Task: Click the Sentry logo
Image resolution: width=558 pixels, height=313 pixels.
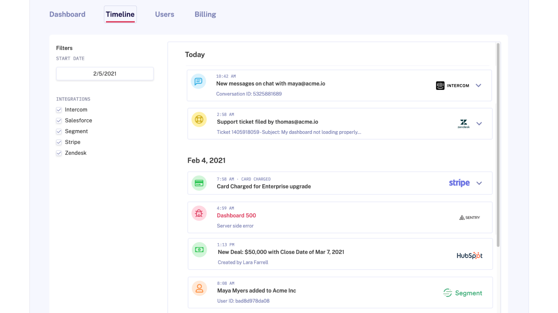Action: pos(469,218)
